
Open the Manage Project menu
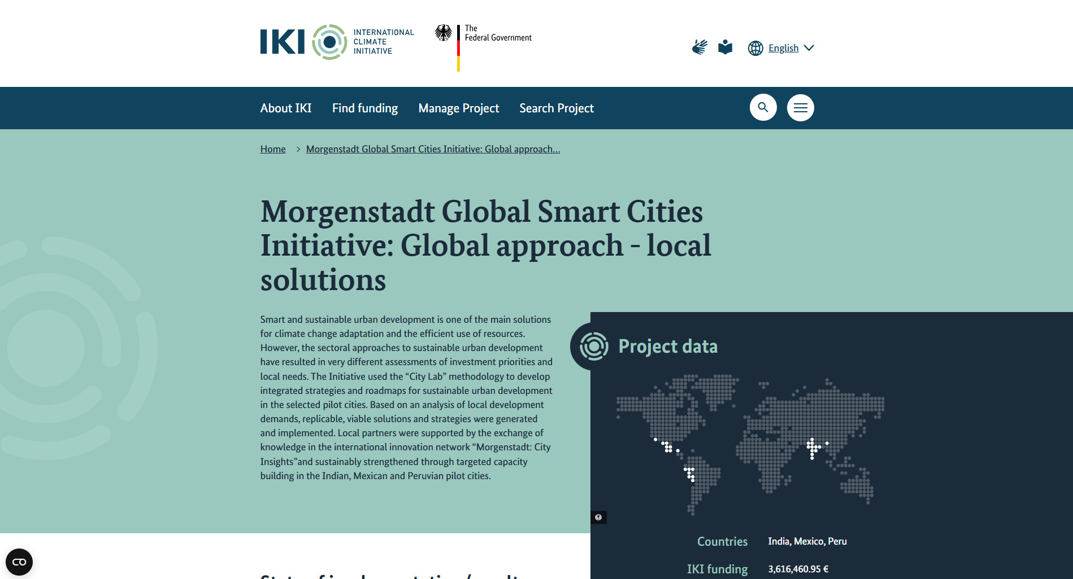[x=459, y=108]
